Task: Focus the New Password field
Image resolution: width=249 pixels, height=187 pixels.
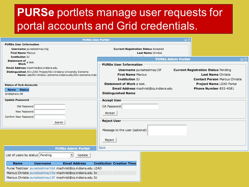Action: 50,112
